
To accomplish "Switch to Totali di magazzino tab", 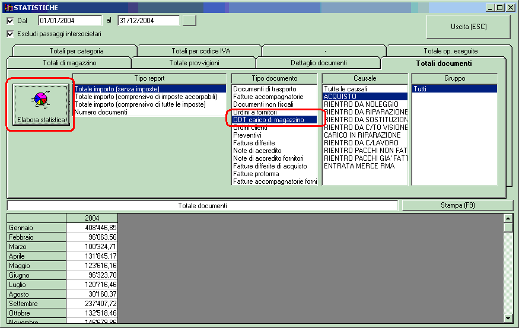I will tap(69, 63).
